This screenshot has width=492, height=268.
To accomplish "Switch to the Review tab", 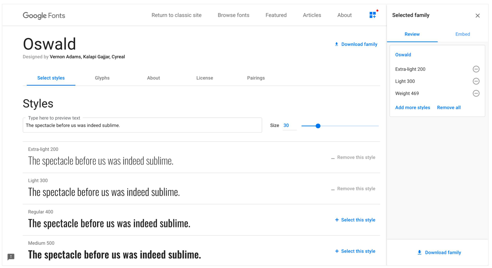I will (x=412, y=34).
